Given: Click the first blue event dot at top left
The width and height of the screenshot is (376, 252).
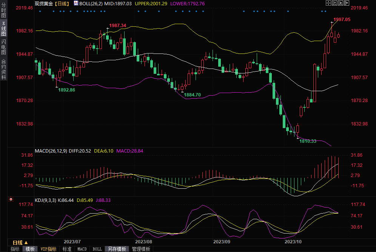Looking at the screenshot, I should 40,11.
